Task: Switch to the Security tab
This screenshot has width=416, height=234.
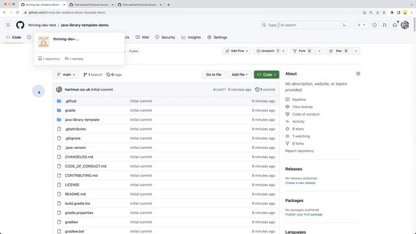Action: coord(165,38)
